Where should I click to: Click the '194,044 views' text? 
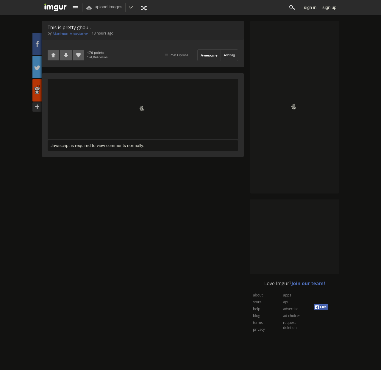(97, 57)
